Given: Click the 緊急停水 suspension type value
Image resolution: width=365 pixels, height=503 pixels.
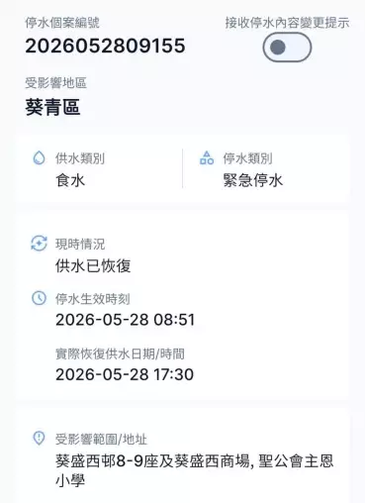Looking at the screenshot, I should [x=253, y=180].
